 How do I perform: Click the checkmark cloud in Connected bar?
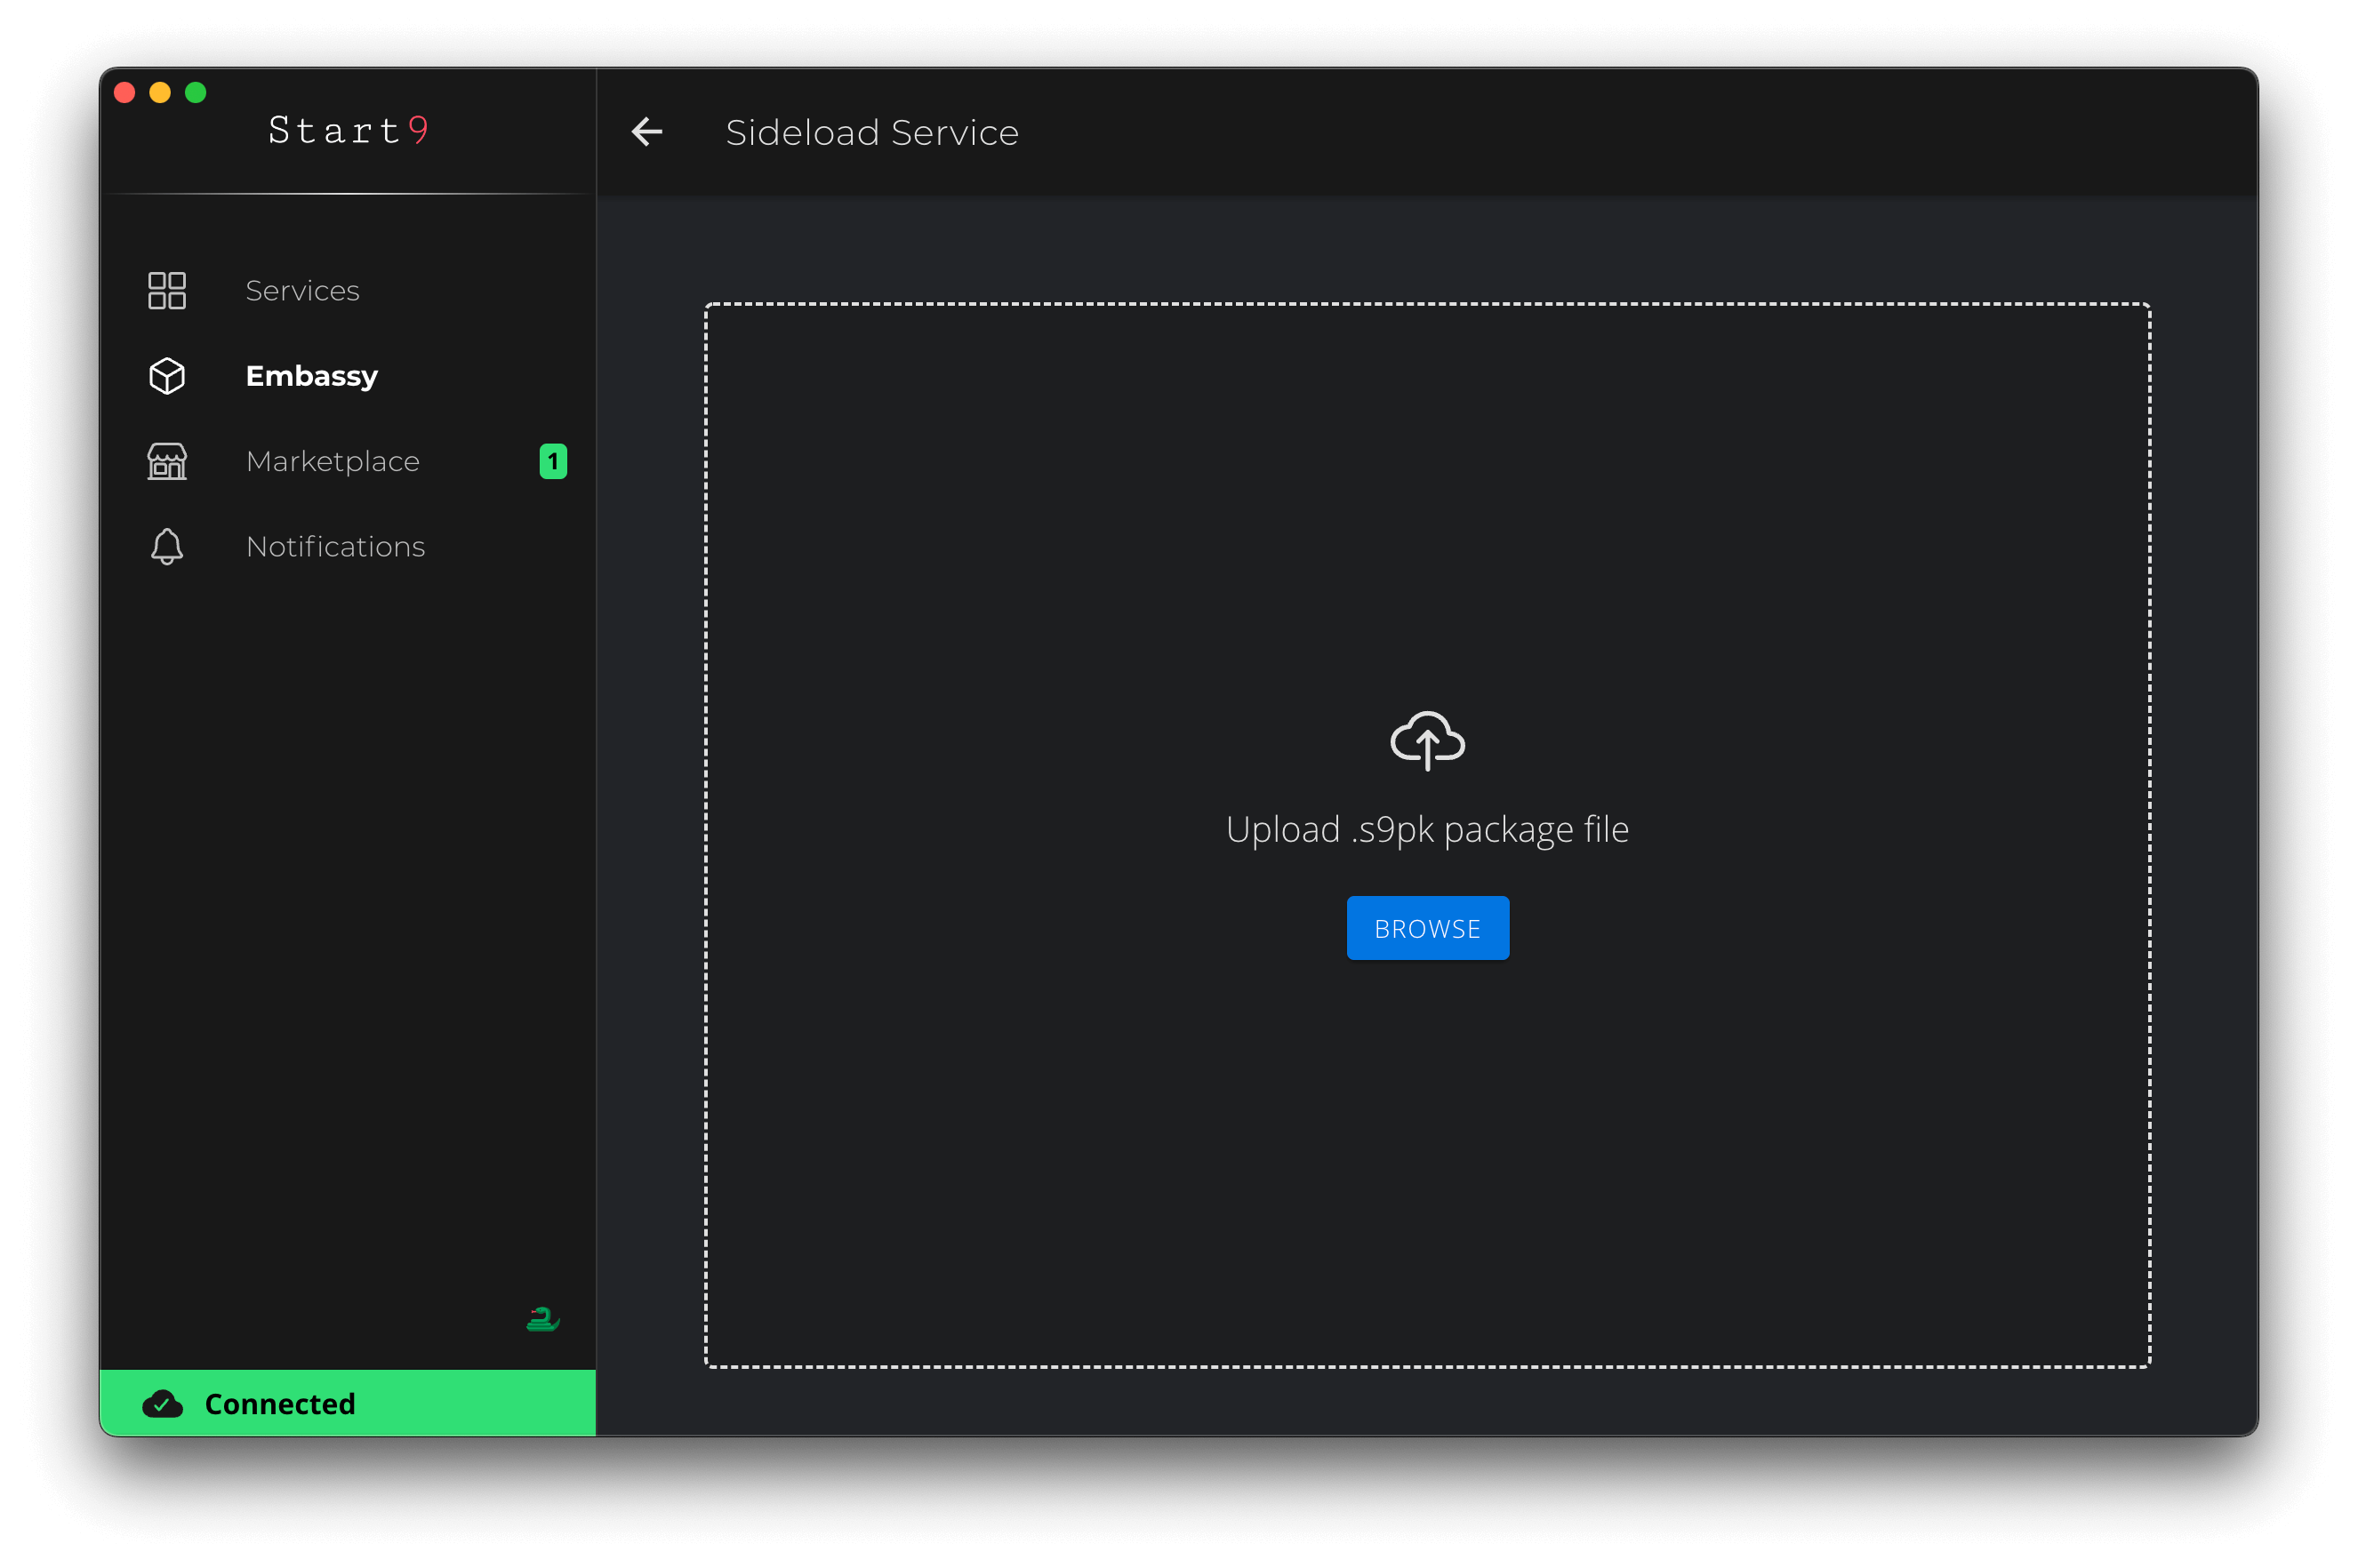pyautogui.click(x=163, y=1403)
